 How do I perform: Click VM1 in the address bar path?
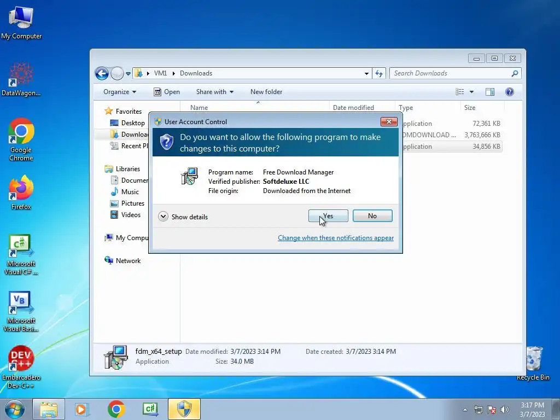[x=160, y=73]
